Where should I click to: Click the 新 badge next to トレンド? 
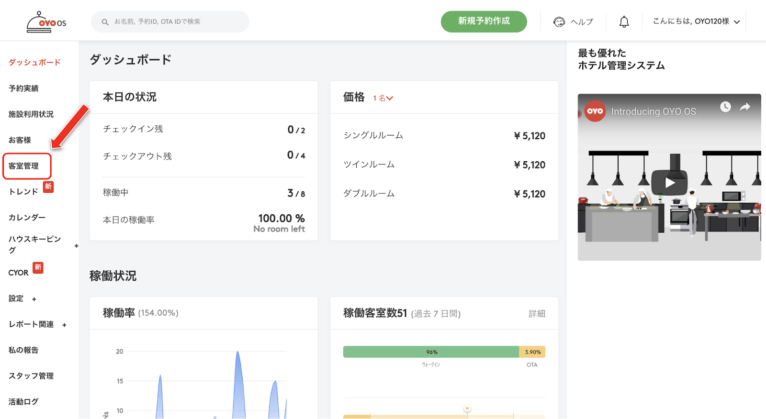pos(48,187)
